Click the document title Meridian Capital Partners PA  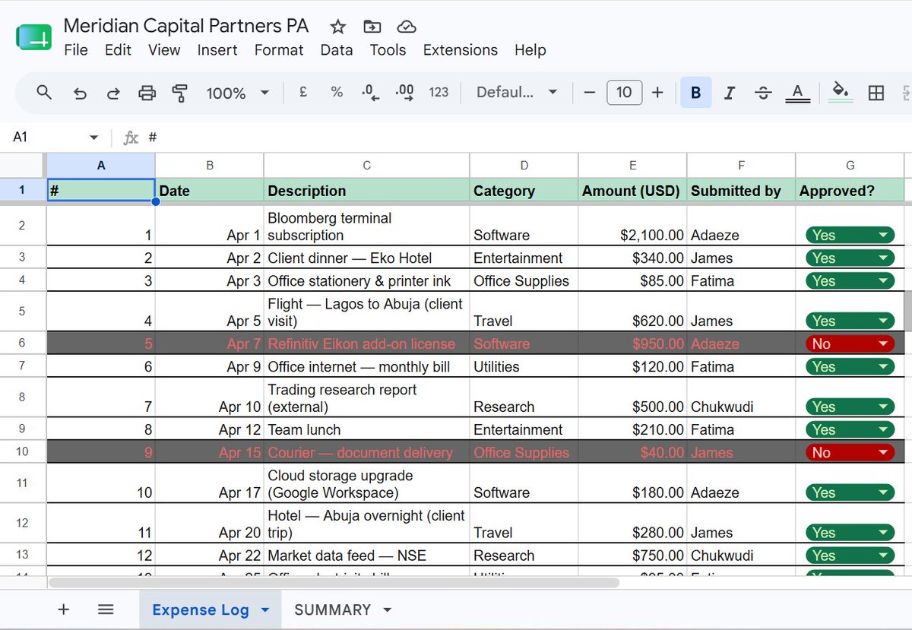(186, 26)
